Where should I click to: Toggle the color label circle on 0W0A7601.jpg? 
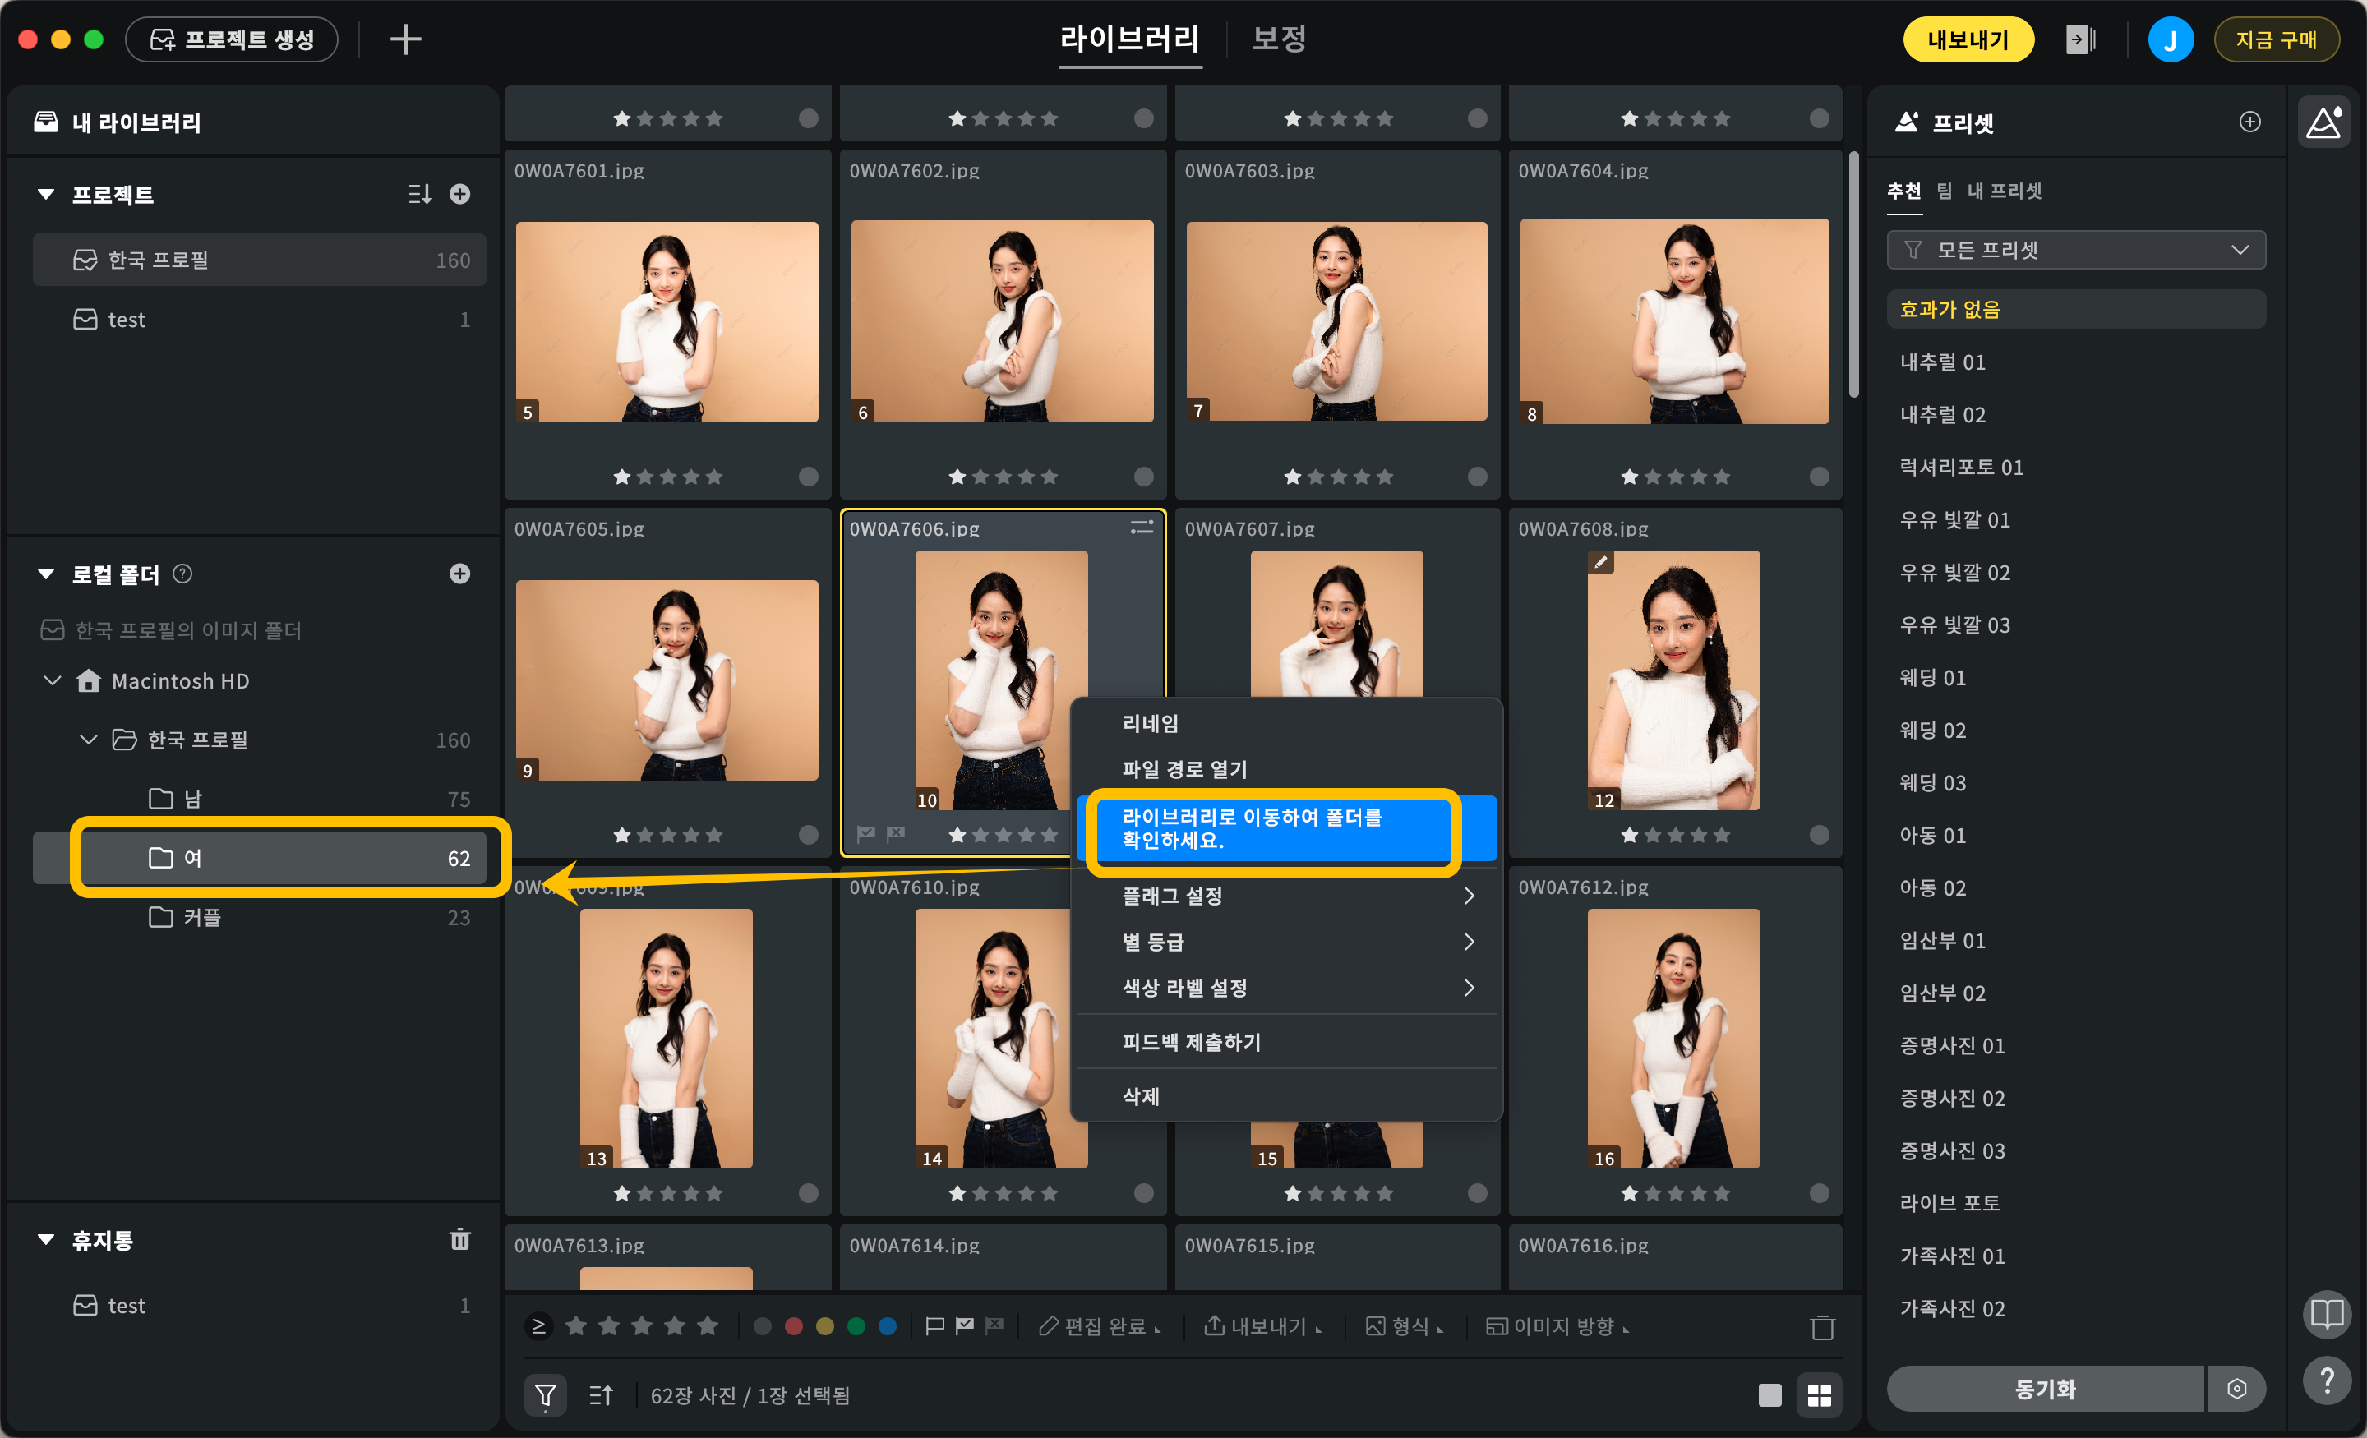(809, 477)
